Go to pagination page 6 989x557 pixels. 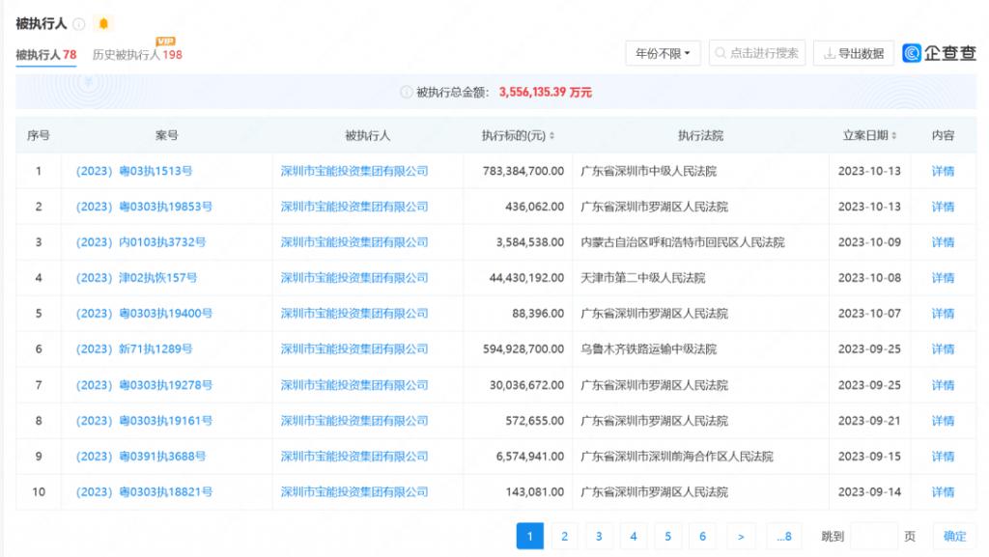click(703, 536)
